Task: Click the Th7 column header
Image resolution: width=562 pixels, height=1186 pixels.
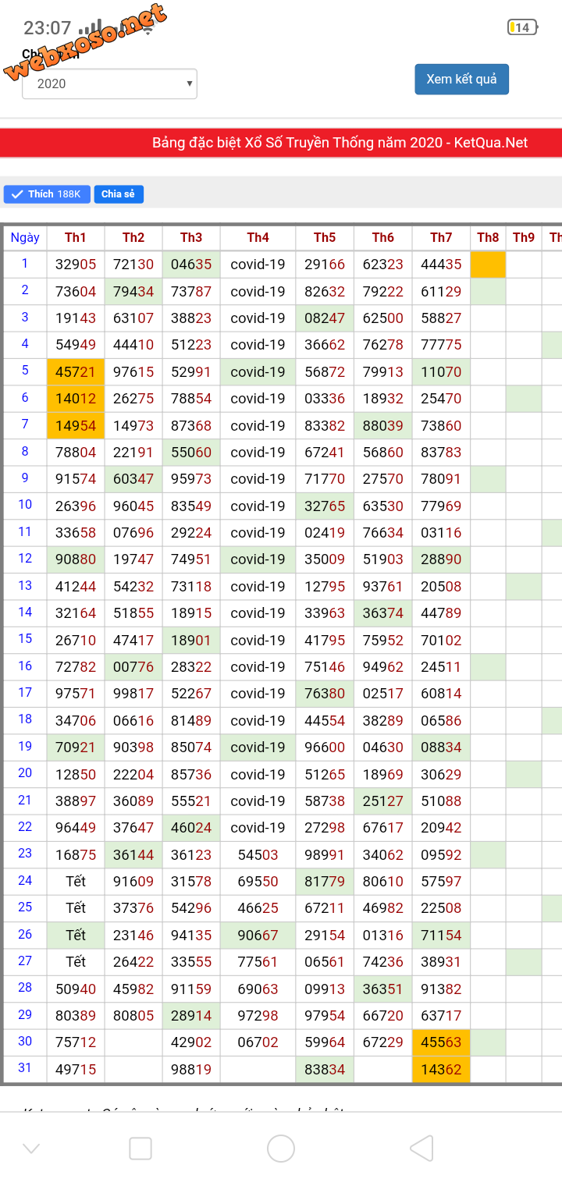Action: tap(441, 238)
